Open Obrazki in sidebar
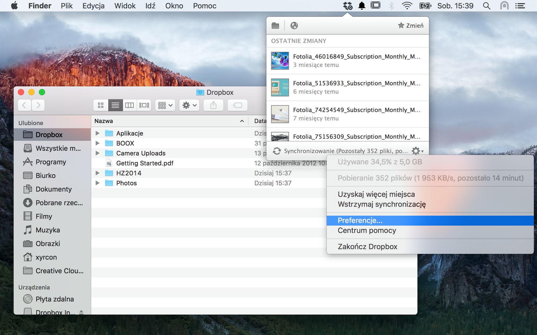 tap(52, 244)
